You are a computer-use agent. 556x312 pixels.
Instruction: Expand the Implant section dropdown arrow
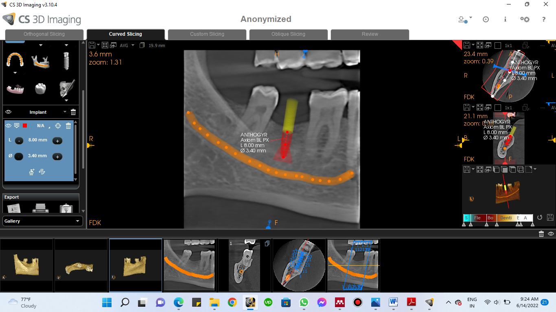pos(65,112)
